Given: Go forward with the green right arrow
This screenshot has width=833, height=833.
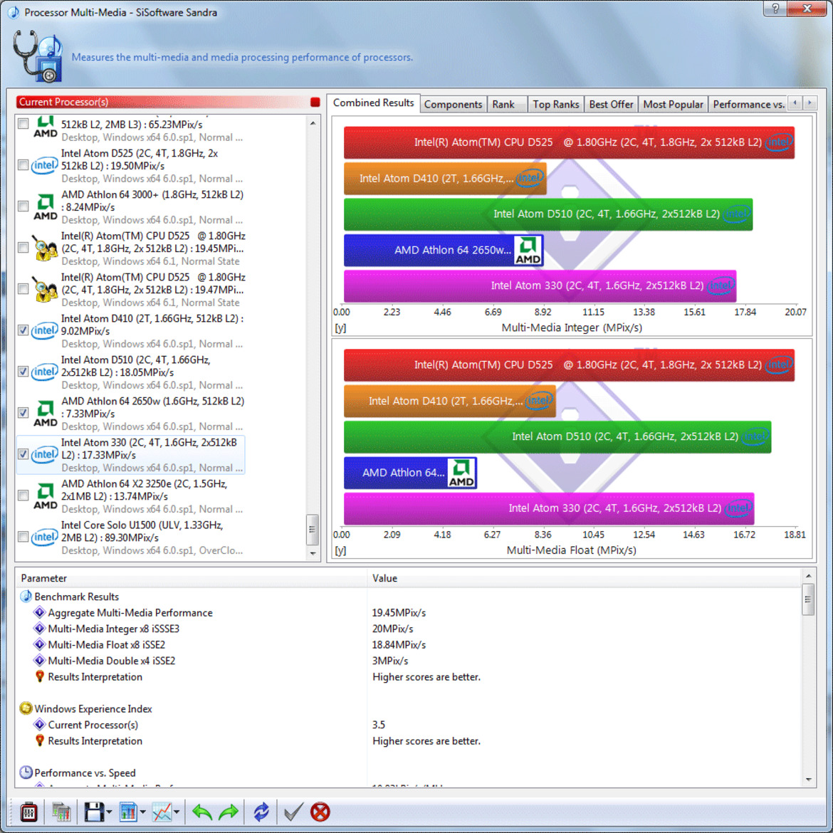Looking at the screenshot, I should click(x=229, y=812).
